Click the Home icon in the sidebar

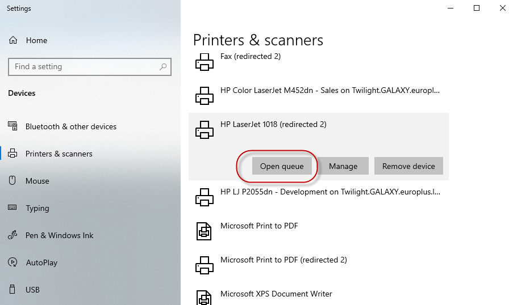coord(13,40)
